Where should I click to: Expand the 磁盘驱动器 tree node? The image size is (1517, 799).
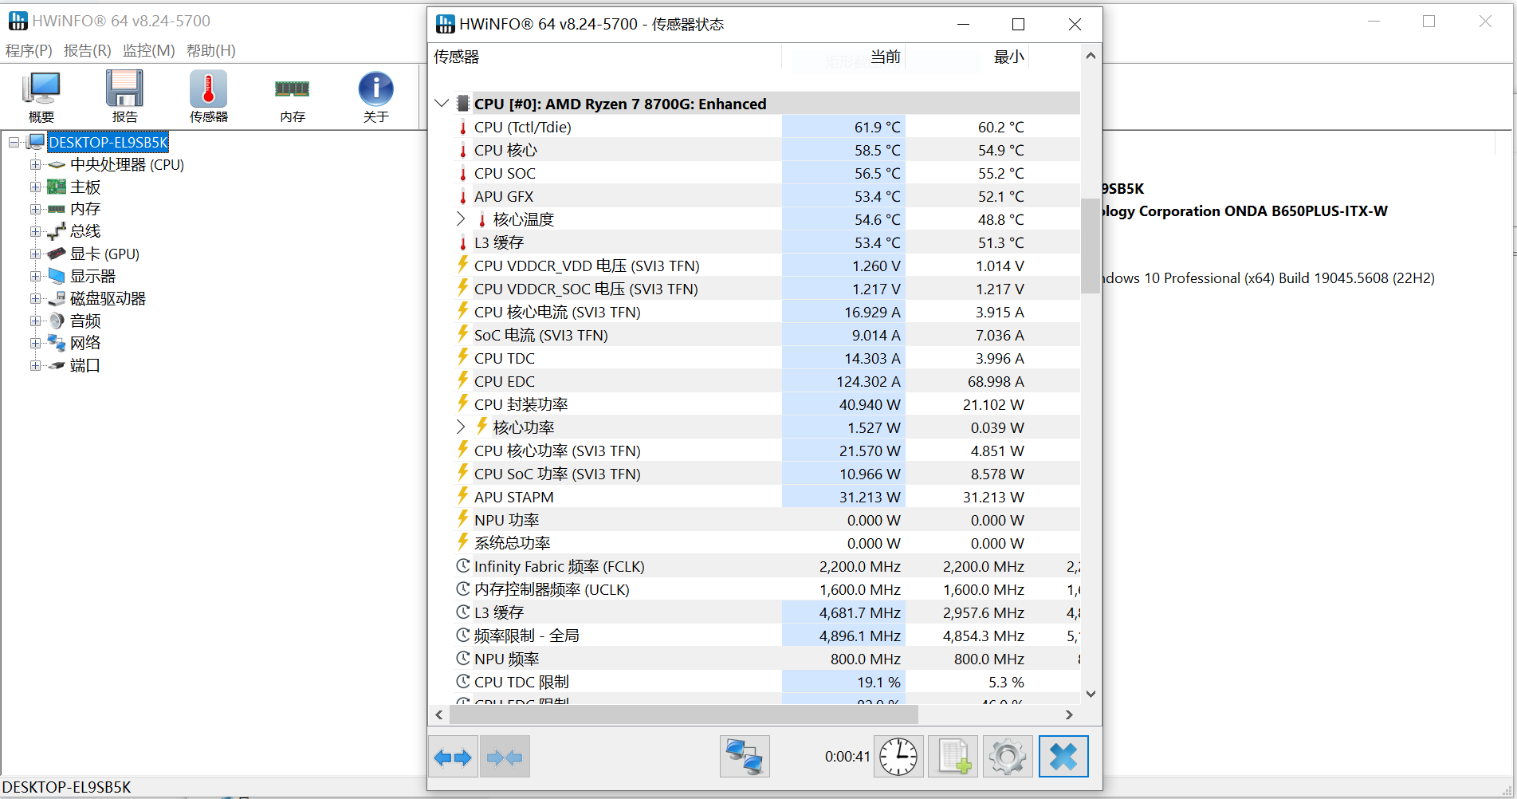click(35, 298)
